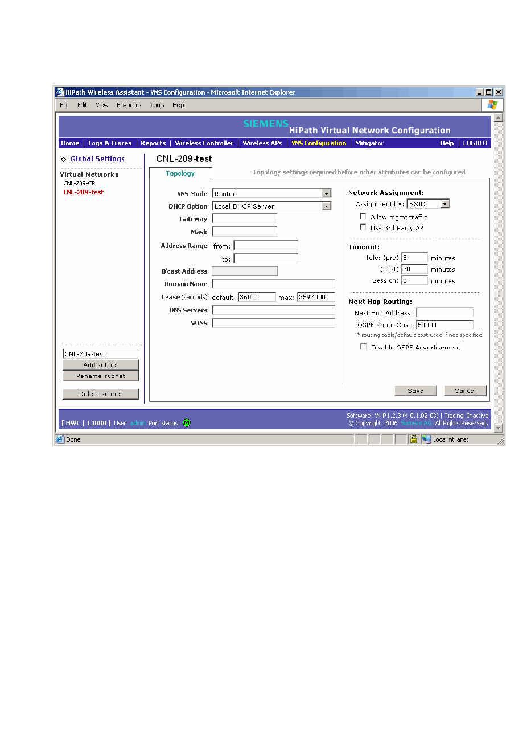Click the Address Range from field

pyautogui.click(x=266, y=246)
